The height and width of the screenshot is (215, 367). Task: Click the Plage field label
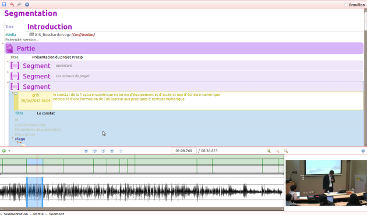click(x=20, y=139)
